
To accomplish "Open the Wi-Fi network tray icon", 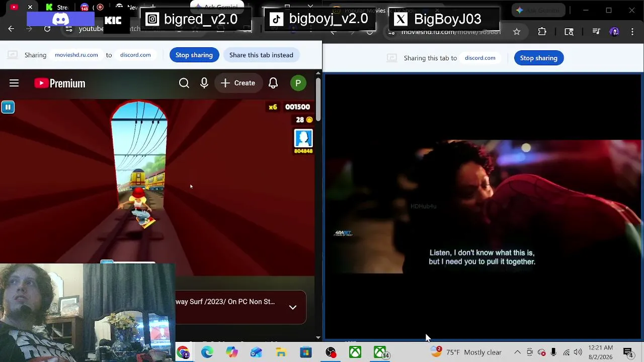I will point(567,352).
